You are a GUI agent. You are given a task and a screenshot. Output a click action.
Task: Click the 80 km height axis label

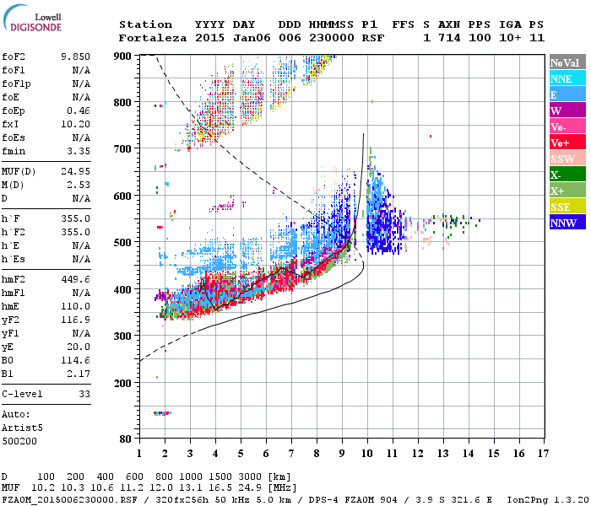(126, 439)
